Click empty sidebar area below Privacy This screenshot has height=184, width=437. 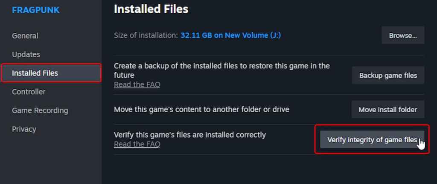(x=50, y=161)
